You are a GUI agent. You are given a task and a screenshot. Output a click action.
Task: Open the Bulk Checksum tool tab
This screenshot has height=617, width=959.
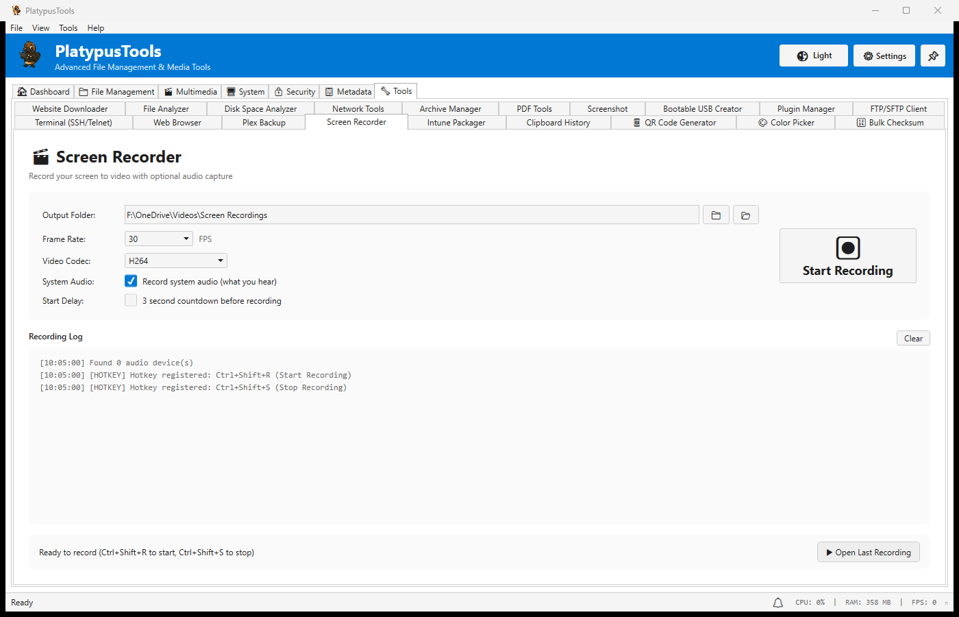(x=889, y=123)
